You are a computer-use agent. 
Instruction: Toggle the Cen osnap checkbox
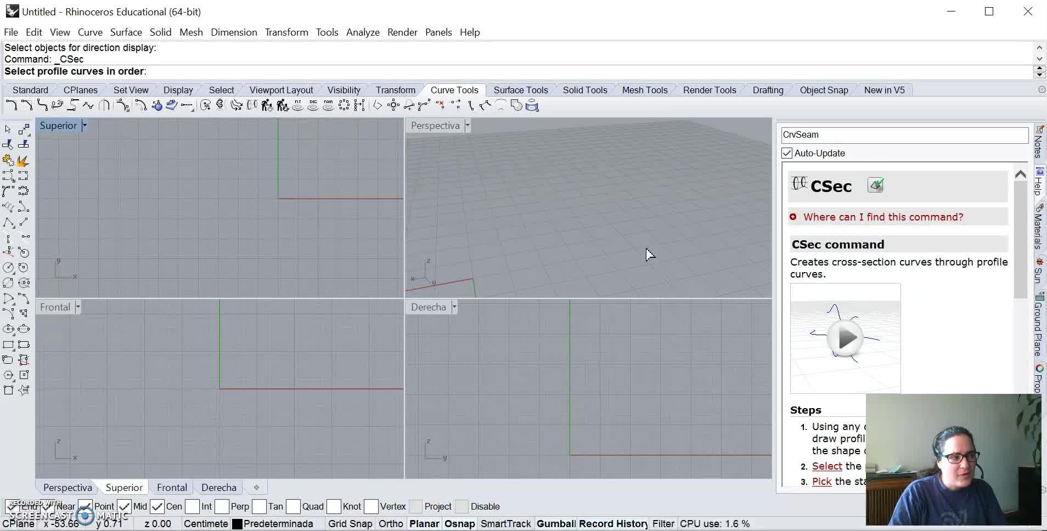coord(157,506)
